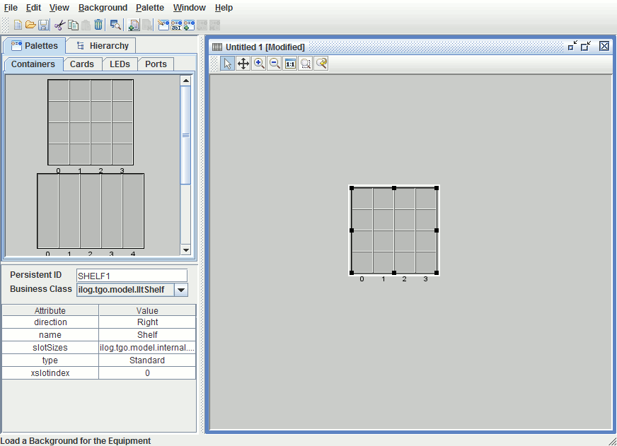Screen dimensions: 617x446
Task: Open the Palette menu
Action: (149, 8)
